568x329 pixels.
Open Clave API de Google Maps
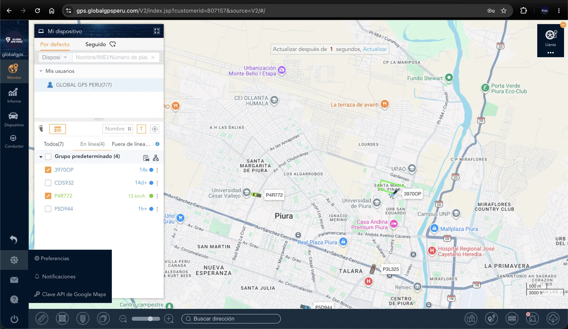pos(70,294)
